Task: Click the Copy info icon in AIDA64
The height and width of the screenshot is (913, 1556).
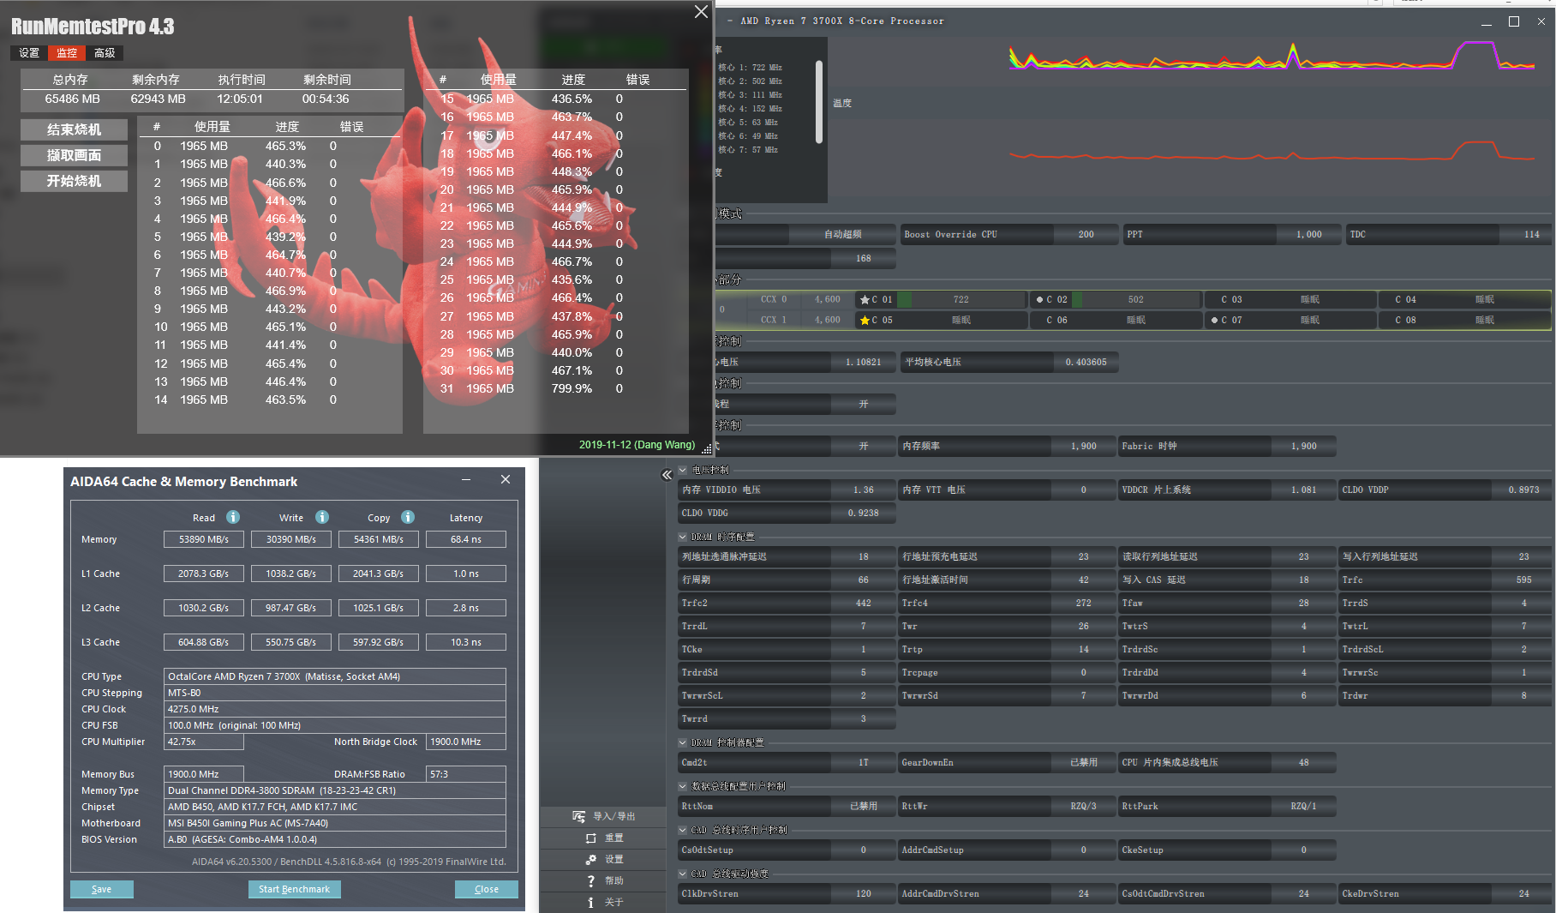Action: coord(408,517)
